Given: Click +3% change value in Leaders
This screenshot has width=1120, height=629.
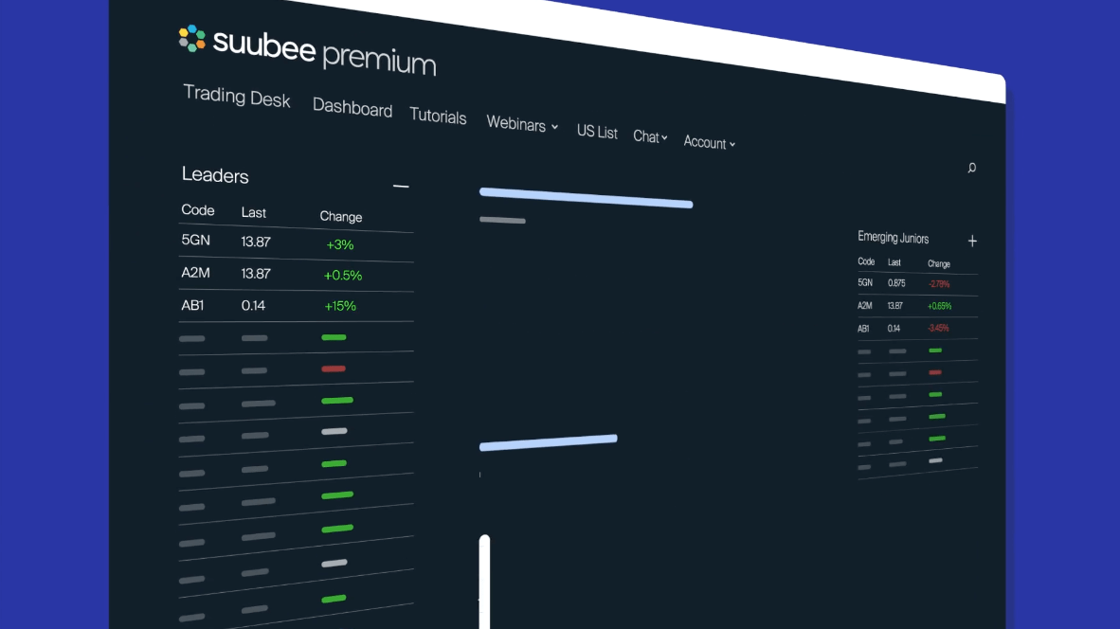Looking at the screenshot, I should pos(340,245).
